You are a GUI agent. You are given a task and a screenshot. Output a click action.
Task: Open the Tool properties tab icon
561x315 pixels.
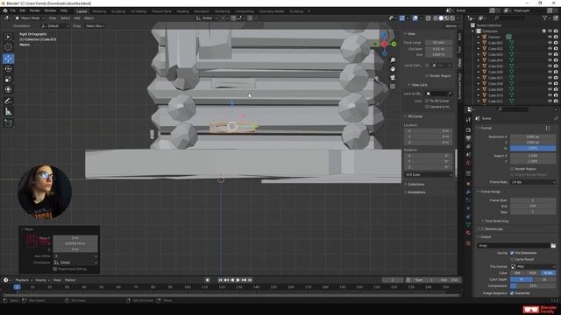pyautogui.click(x=468, y=120)
